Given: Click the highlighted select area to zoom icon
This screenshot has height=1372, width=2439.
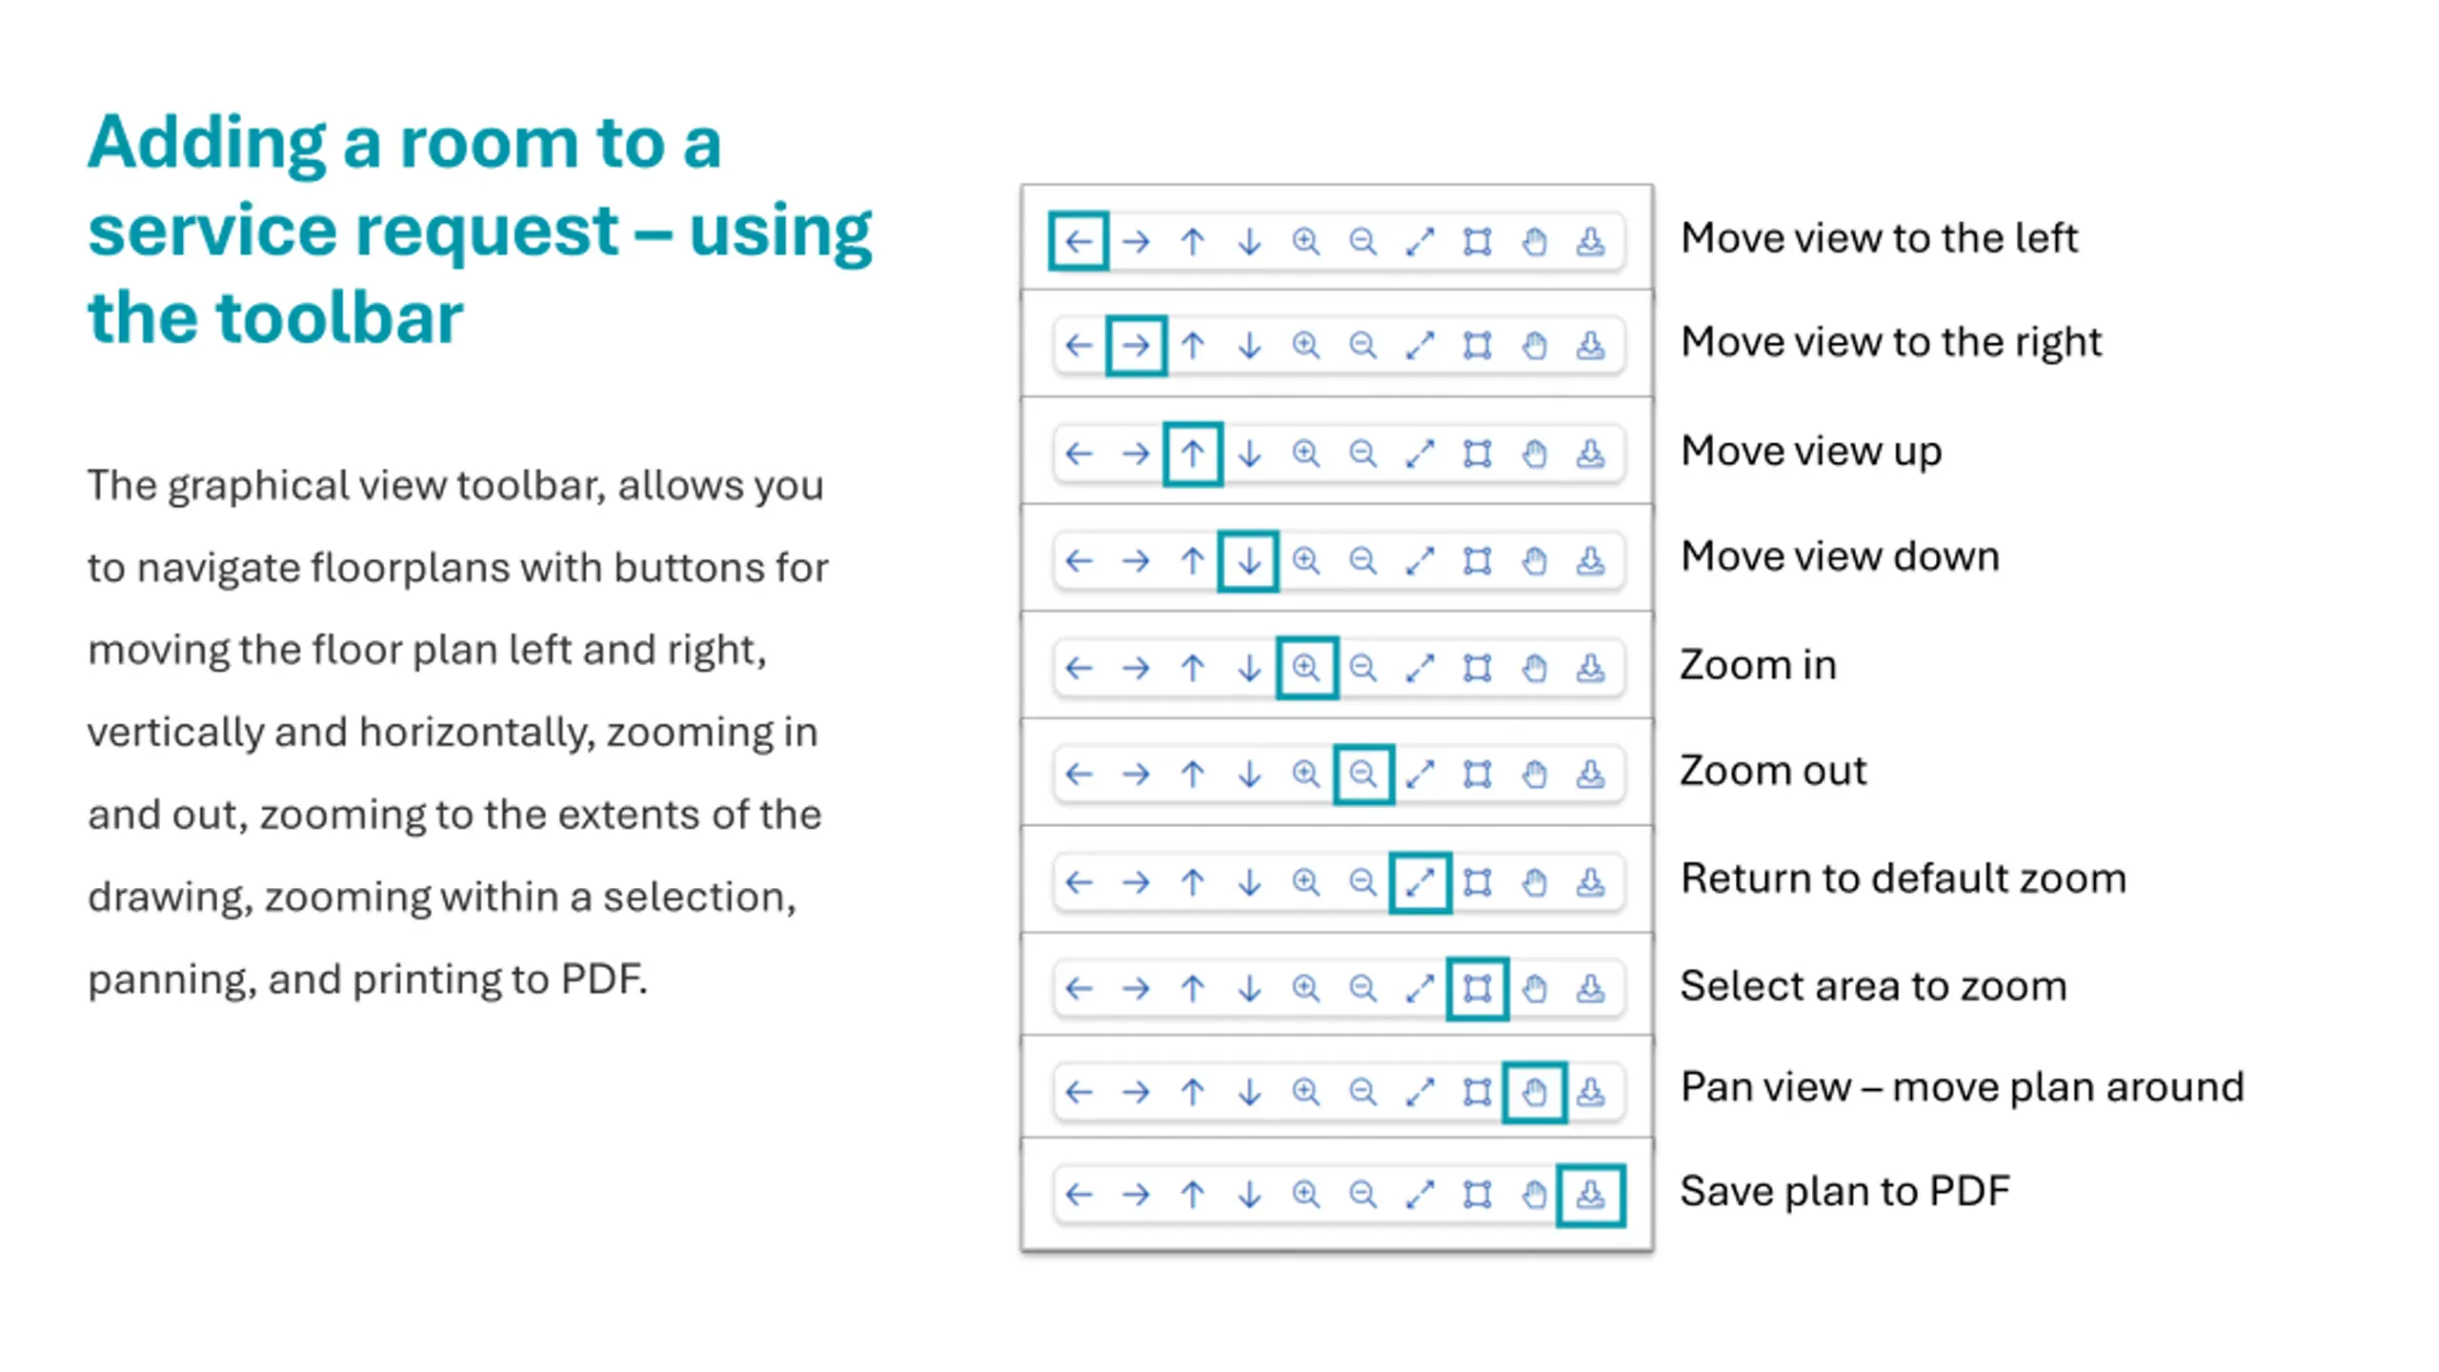Looking at the screenshot, I should coord(1477,989).
